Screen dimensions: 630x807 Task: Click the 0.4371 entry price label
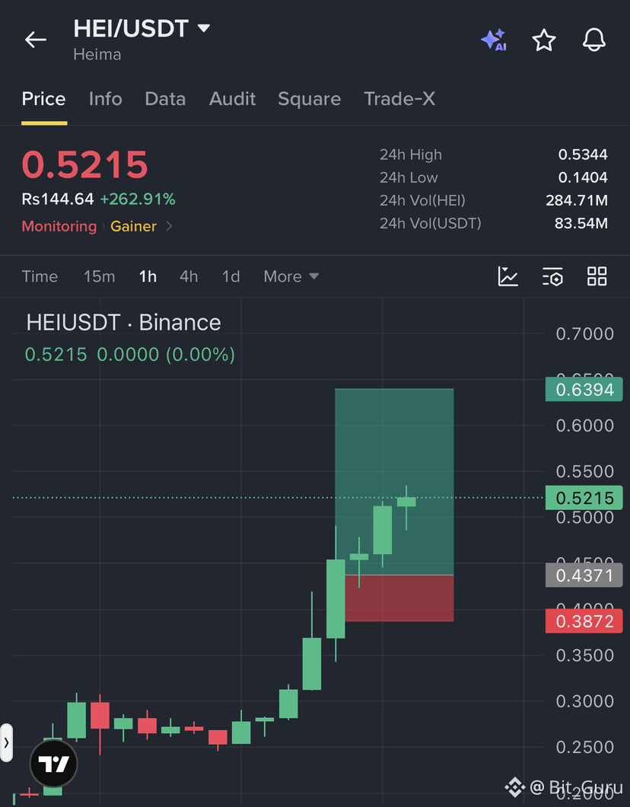tap(584, 575)
